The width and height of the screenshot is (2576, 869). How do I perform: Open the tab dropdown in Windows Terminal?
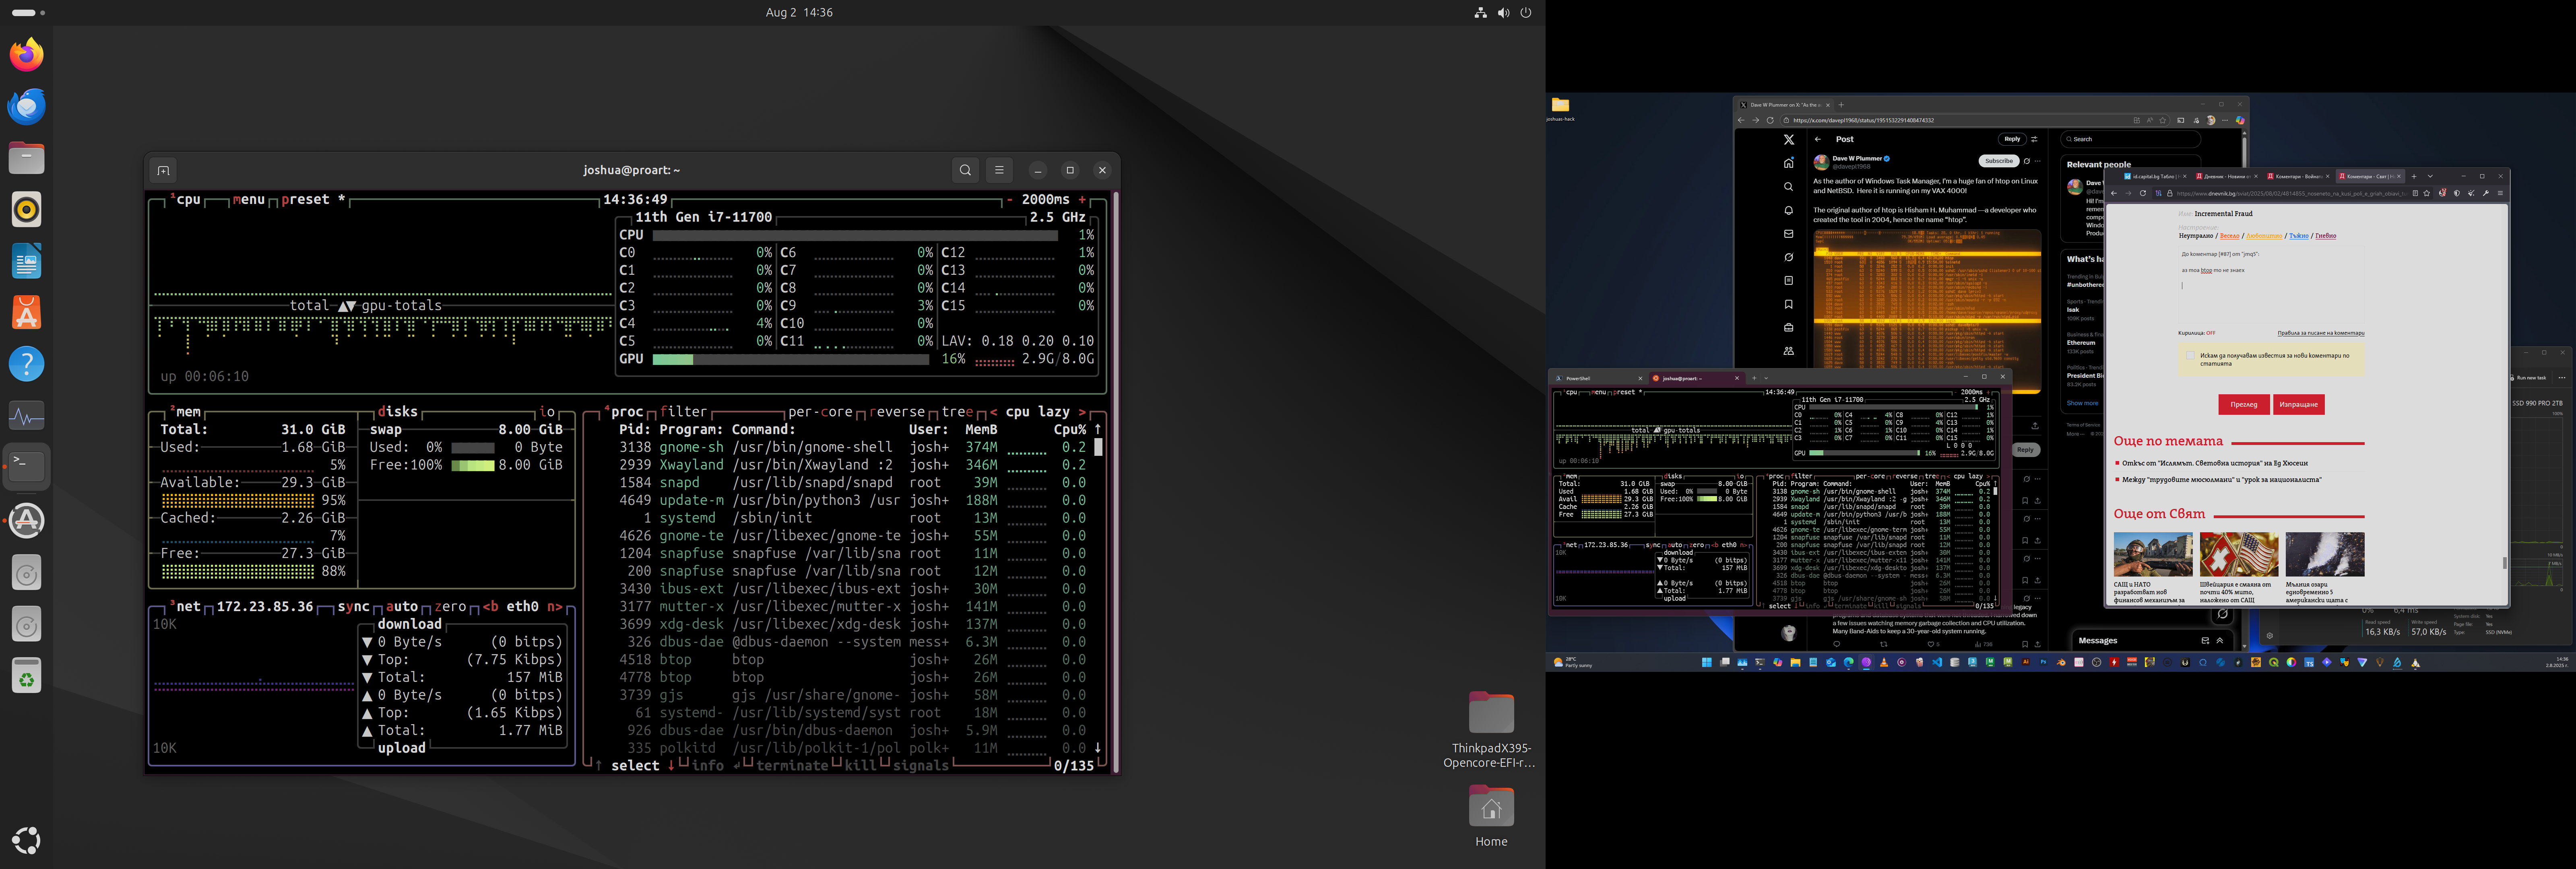pos(1766,378)
